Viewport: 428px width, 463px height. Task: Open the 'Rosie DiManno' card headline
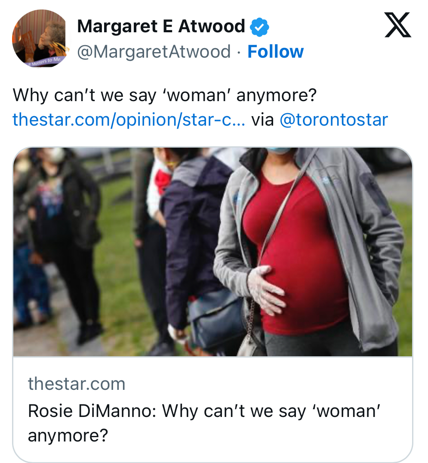(204, 411)
